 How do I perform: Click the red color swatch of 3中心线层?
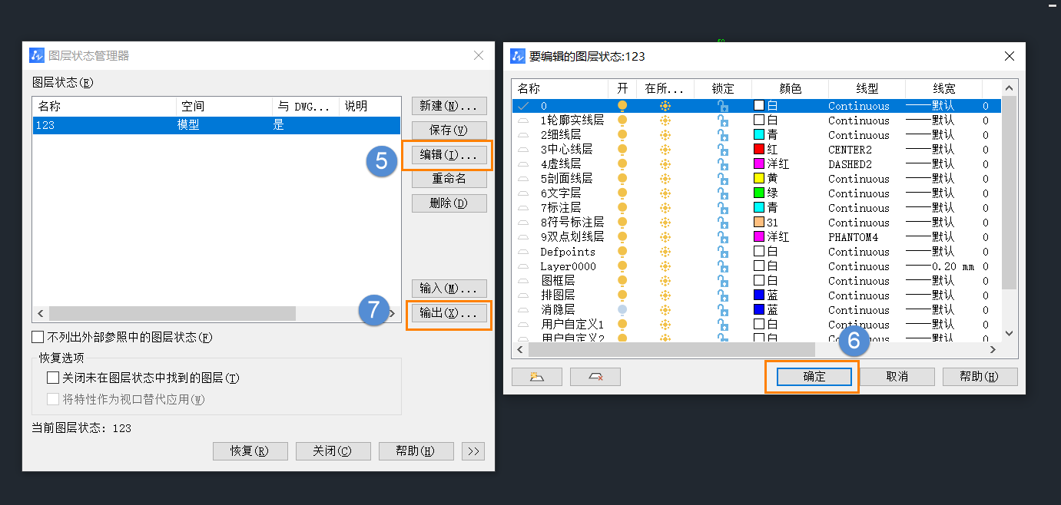[759, 150]
